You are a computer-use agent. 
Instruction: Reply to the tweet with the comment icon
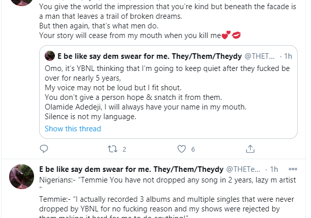click(44, 149)
